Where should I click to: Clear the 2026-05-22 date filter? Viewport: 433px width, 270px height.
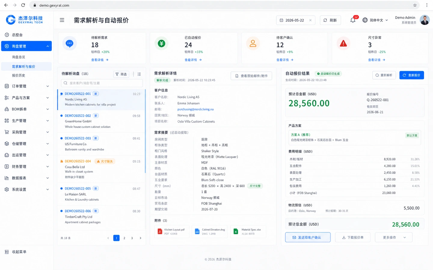click(310, 20)
